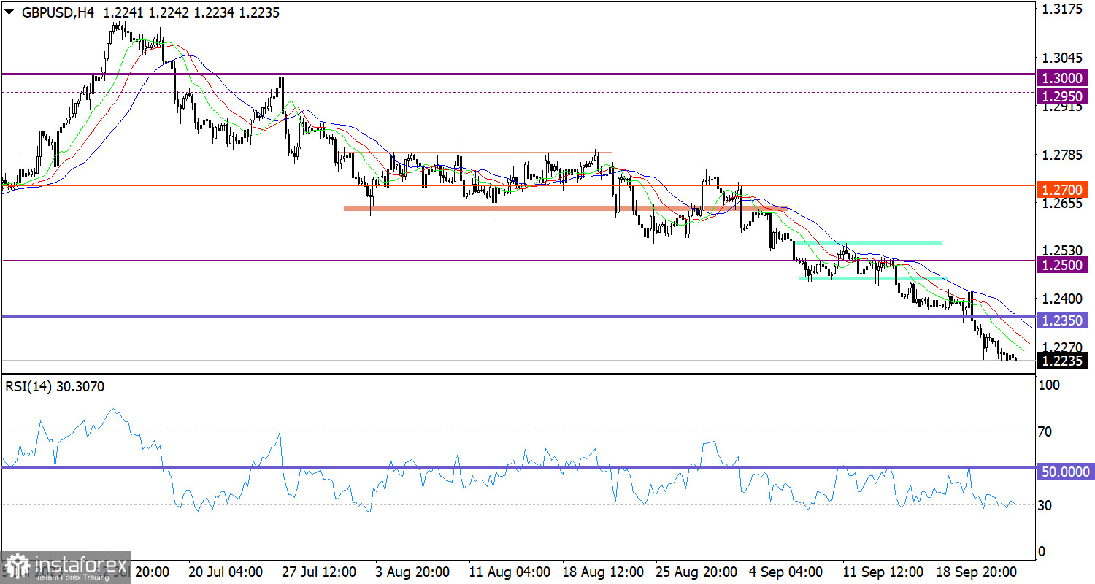This screenshot has width=1095, height=584.
Task: Click the RSI(14) 30.3070 indicator label
Action: (55, 386)
